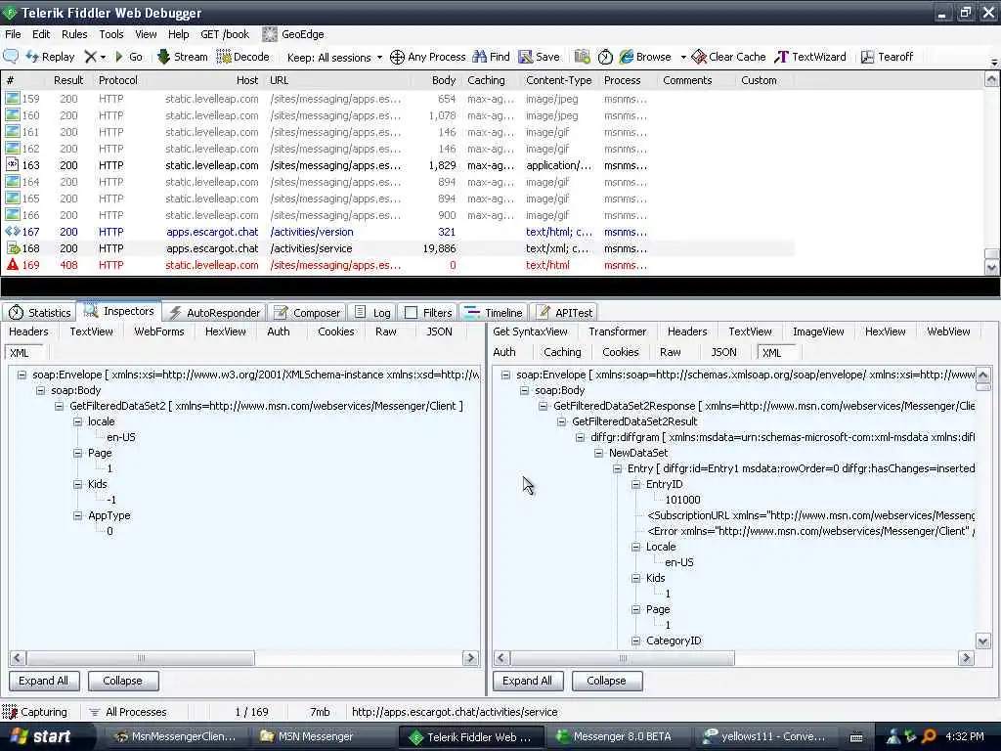This screenshot has width=1001, height=751.
Task: Collapse the AppType node
Action: [x=77, y=515]
